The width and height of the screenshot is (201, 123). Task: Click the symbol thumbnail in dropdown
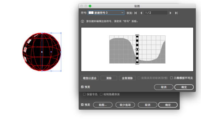91,13
